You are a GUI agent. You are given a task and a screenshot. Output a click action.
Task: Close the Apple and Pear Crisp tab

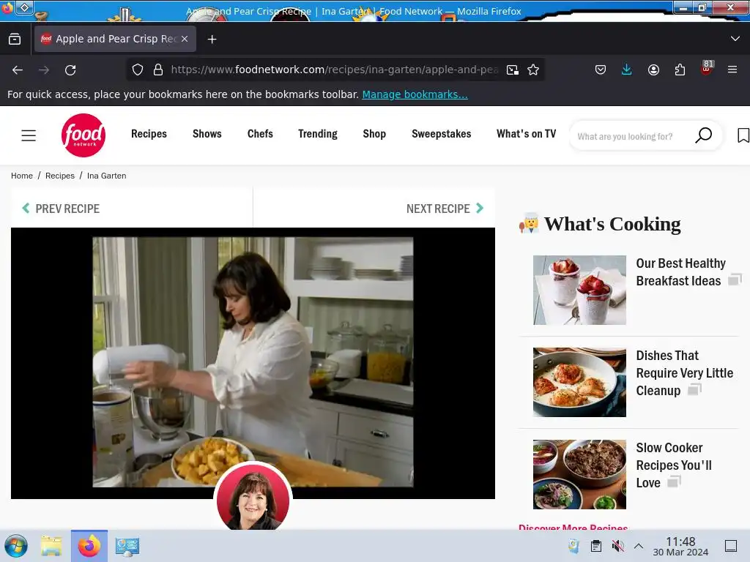pos(185,39)
